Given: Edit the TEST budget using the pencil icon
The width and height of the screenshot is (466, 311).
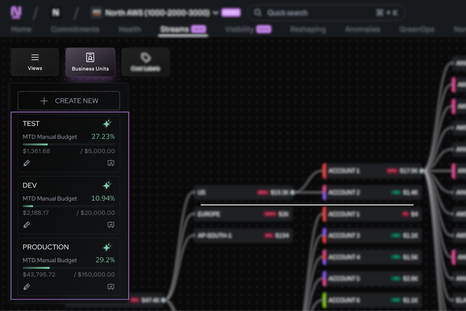Looking at the screenshot, I should (27, 163).
